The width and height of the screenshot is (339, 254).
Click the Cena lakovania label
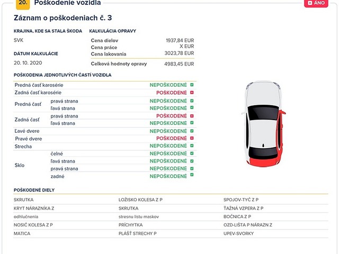click(x=108, y=54)
